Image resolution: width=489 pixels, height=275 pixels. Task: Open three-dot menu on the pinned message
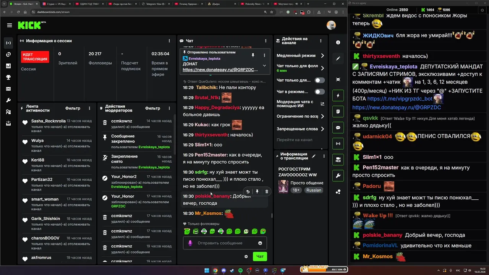(264, 55)
